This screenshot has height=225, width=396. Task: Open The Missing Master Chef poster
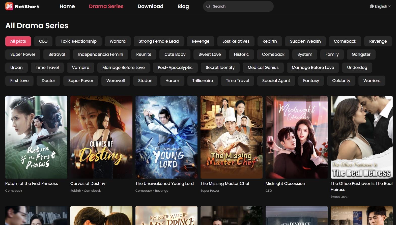click(232, 137)
